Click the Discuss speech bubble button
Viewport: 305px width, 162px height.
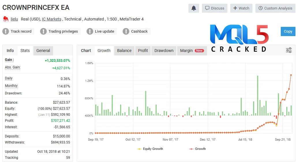(x=215, y=8)
